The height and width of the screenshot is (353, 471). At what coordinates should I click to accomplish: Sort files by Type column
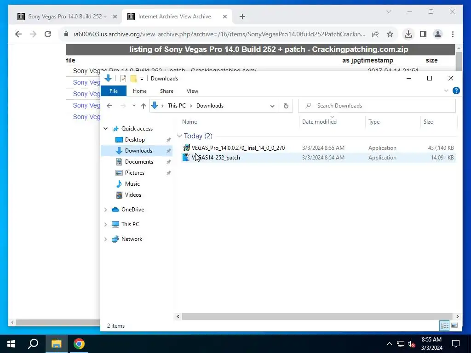[x=374, y=122]
